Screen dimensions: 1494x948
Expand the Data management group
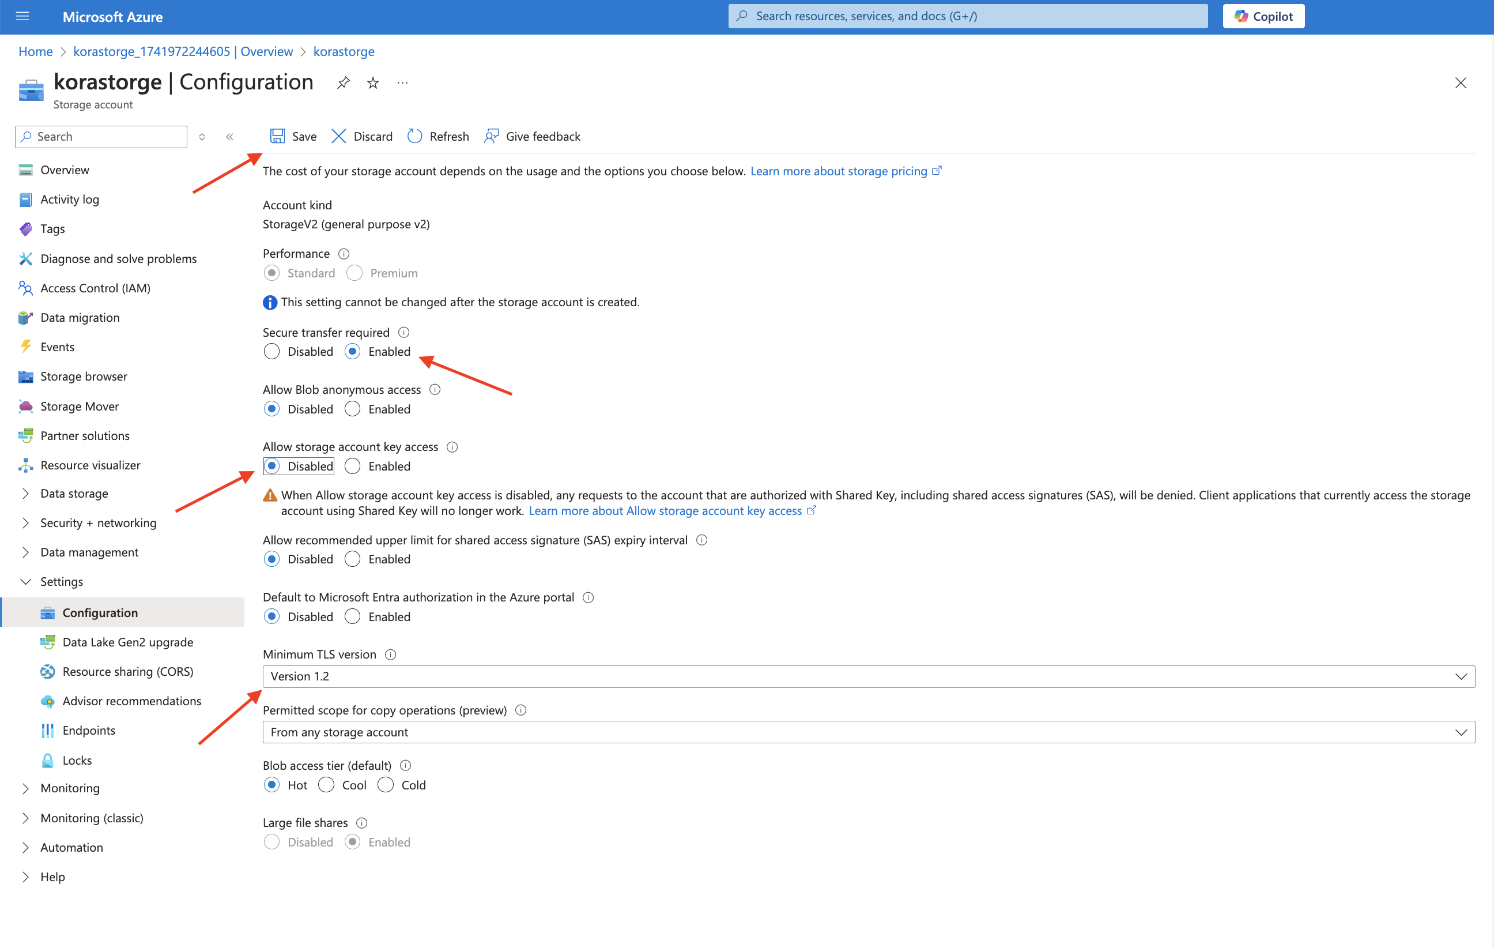(25, 552)
